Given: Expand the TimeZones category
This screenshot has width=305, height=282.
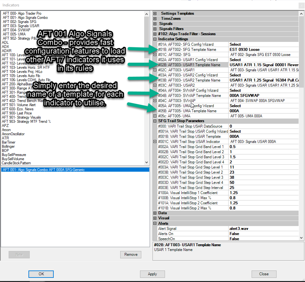Looking at the screenshot, I should click(155, 19).
